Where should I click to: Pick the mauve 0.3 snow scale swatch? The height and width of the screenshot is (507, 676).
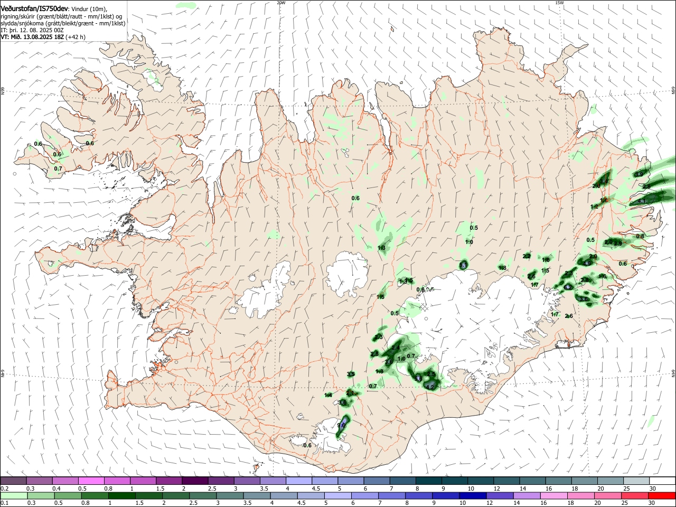[40, 481]
